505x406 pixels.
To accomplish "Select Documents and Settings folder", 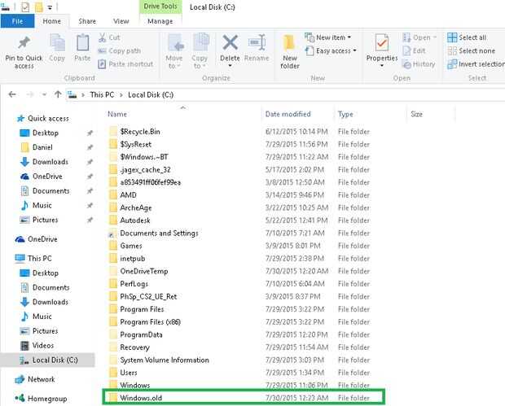I will tap(239, 233).
